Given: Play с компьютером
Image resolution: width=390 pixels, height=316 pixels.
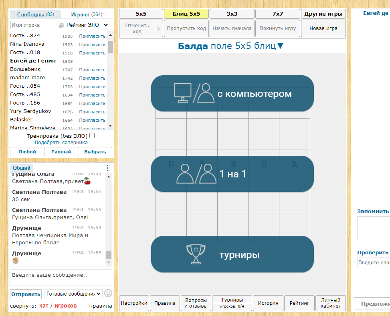Looking at the screenshot, I should pyautogui.click(x=232, y=93).
